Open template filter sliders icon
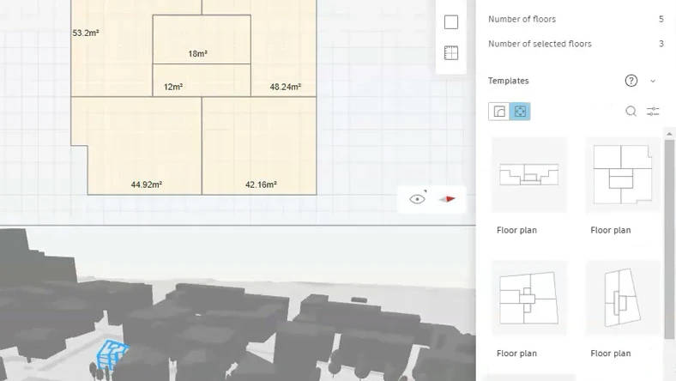 [x=653, y=112]
